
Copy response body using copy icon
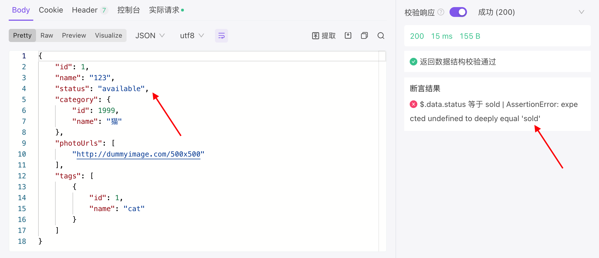364,35
